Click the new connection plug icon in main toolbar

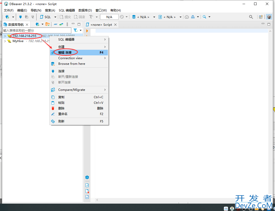7,17
